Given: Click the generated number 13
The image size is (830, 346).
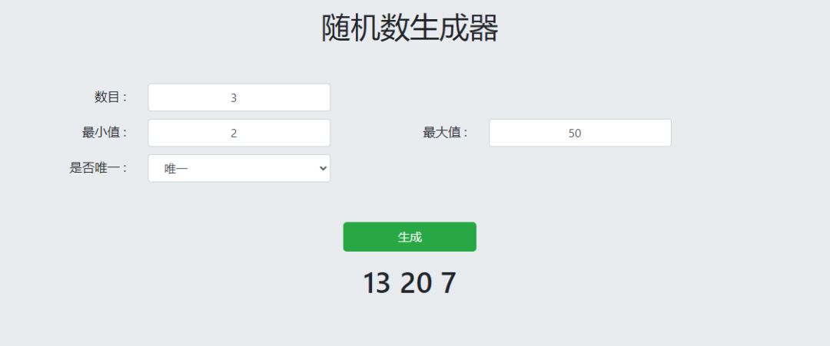Looking at the screenshot, I should (x=377, y=283).
